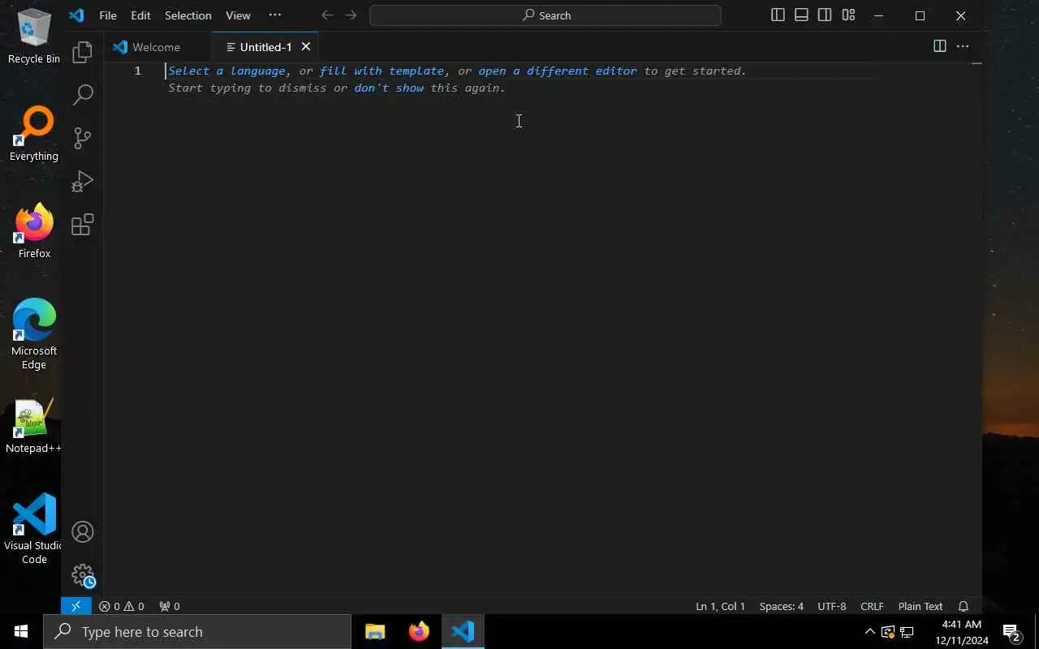This screenshot has height=649, width=1039.
Task: Open the editor More Actions ellipsis
Action: point(963,46)
